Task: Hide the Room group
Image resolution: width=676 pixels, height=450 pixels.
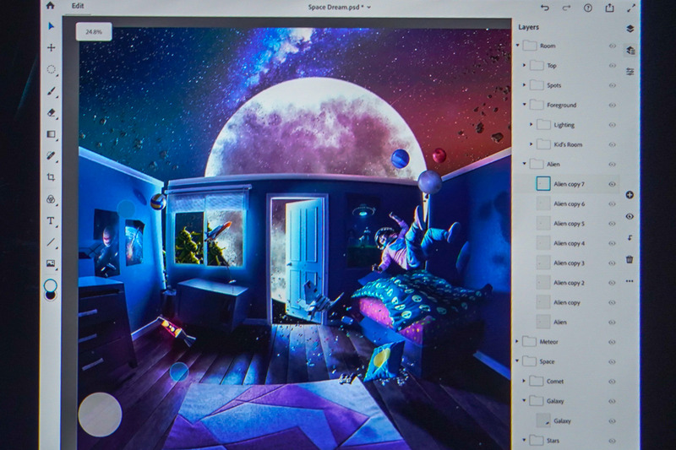Action: point(612,46)
